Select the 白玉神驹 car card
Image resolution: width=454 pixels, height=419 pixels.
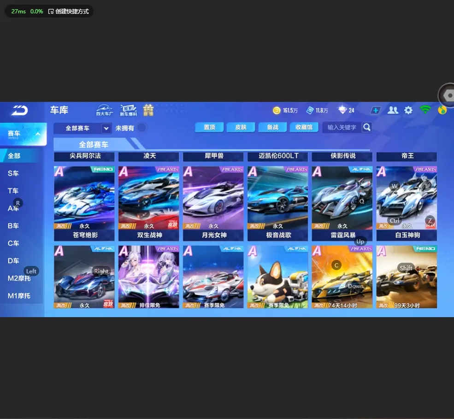coord(407,203)
